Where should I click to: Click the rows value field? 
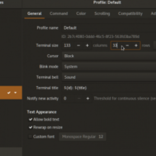[117, 45]
